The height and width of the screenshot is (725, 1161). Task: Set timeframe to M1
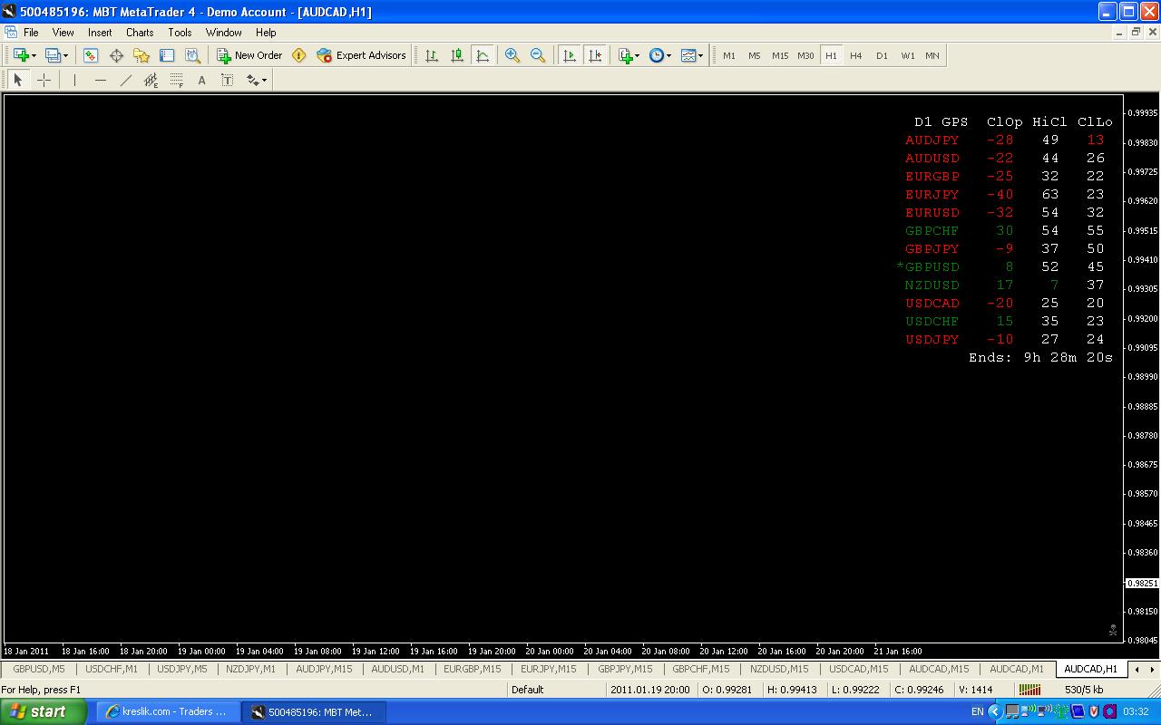pyautogui.click(x=729, y=55)
